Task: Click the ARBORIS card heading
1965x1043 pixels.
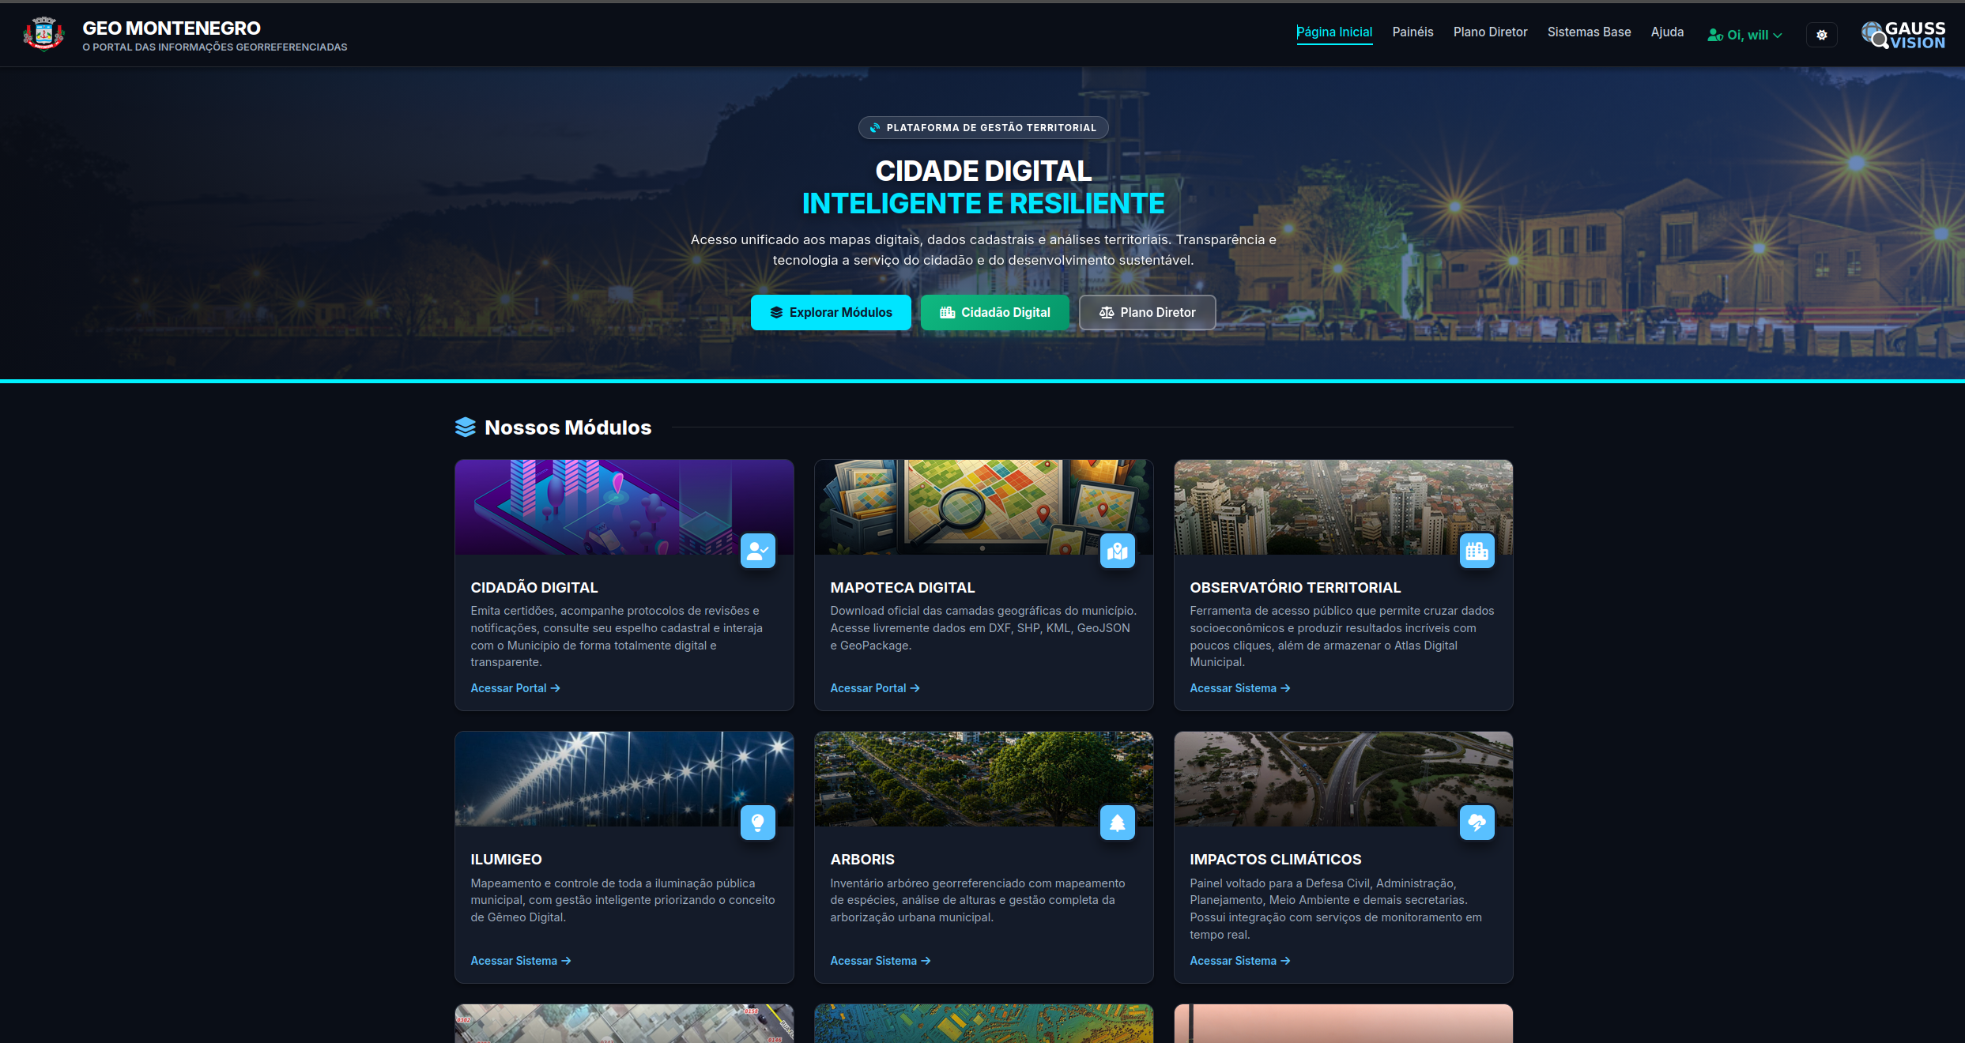Action: [x=862, y=859]
